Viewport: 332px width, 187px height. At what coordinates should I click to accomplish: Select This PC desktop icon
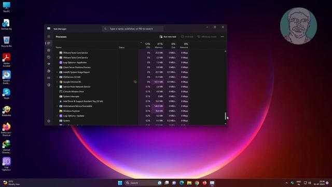[6, 7]
